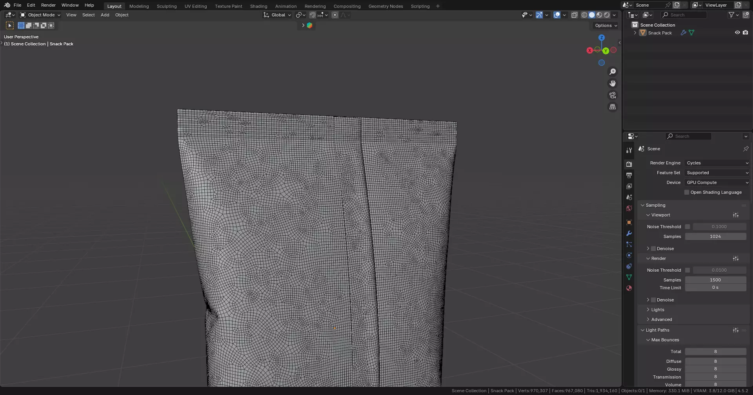The height and width of the screenshot is (395, 753).
Task: Toggle viewport overlays button
Action: [557, 15]
